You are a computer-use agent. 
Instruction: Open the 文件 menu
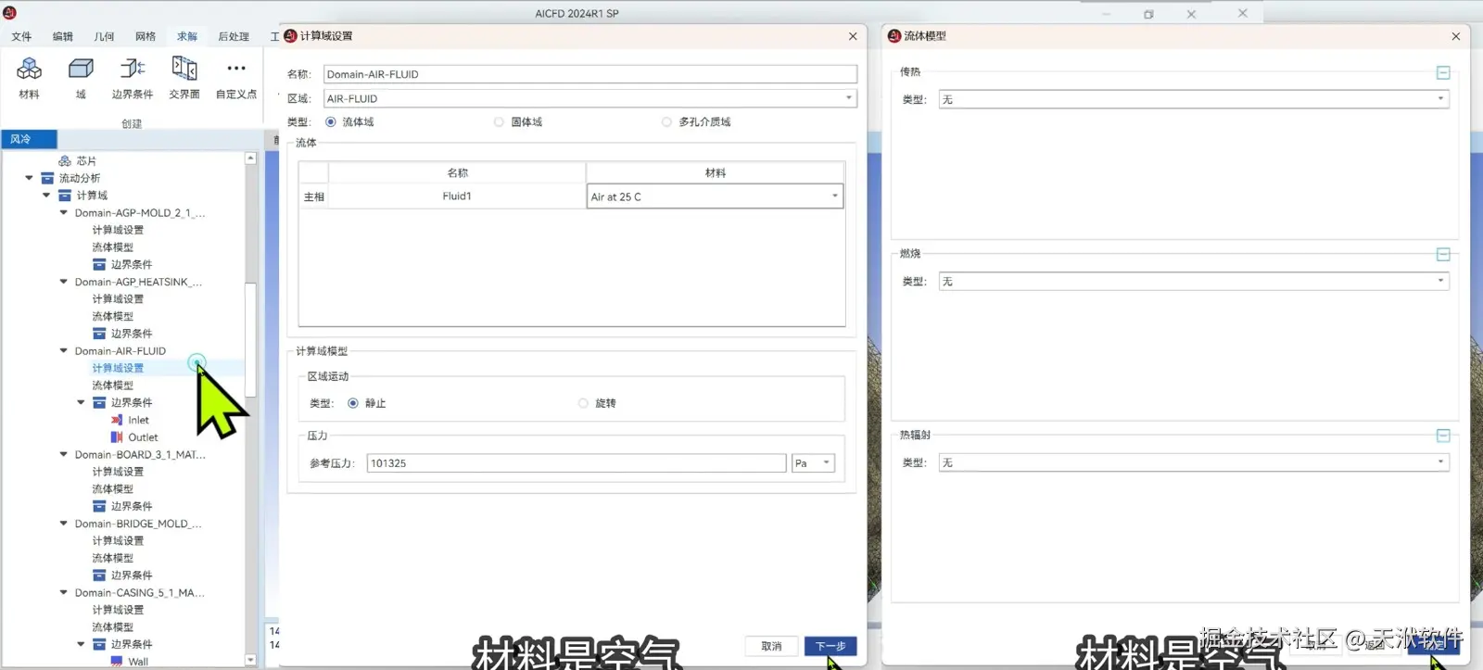coord(21,37)
